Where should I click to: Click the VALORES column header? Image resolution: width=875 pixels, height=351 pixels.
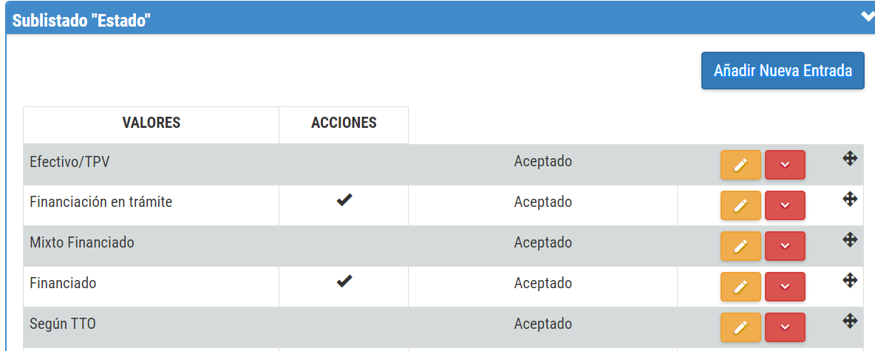click(151, 123)
